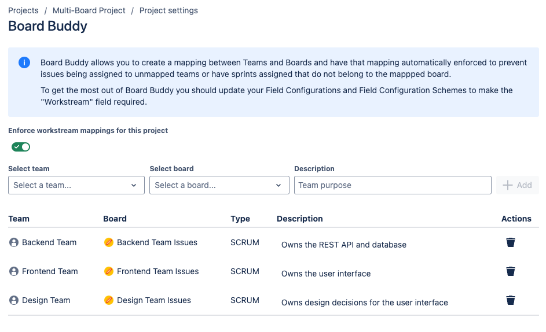Click the Backend Team avatar icon
The height and width of the screenshot is (332, 546).
click(x=14, y=243)
